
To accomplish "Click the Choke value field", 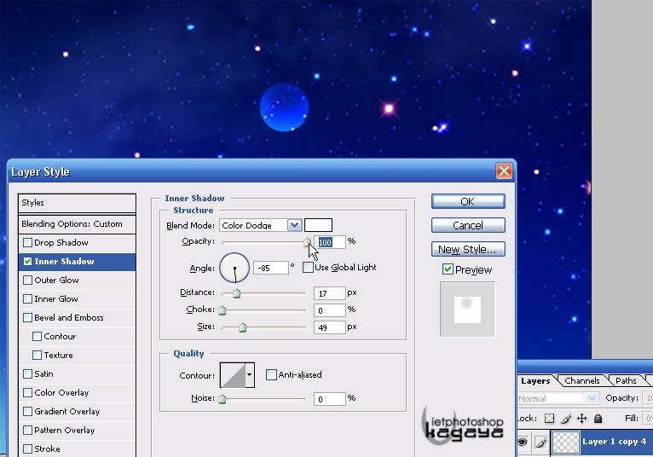I will click(329, 310).
